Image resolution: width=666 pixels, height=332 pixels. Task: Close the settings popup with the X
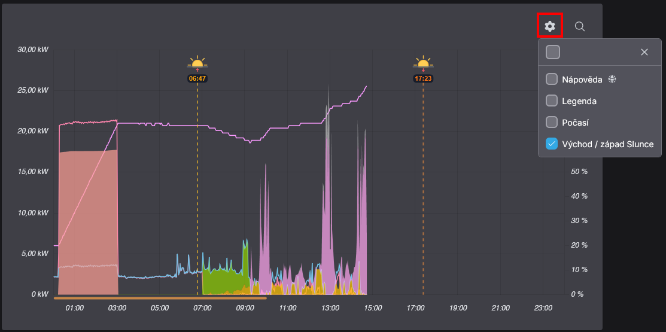point(644,52)
